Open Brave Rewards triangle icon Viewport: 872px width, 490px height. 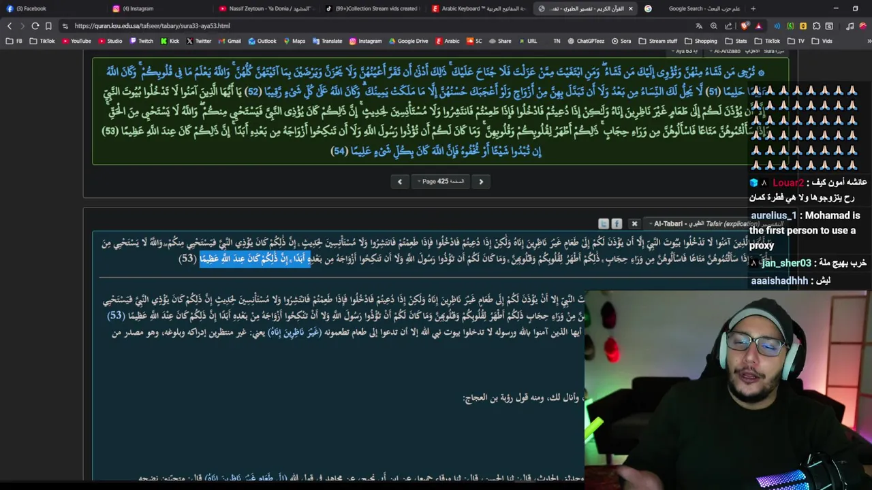[758, 26]
